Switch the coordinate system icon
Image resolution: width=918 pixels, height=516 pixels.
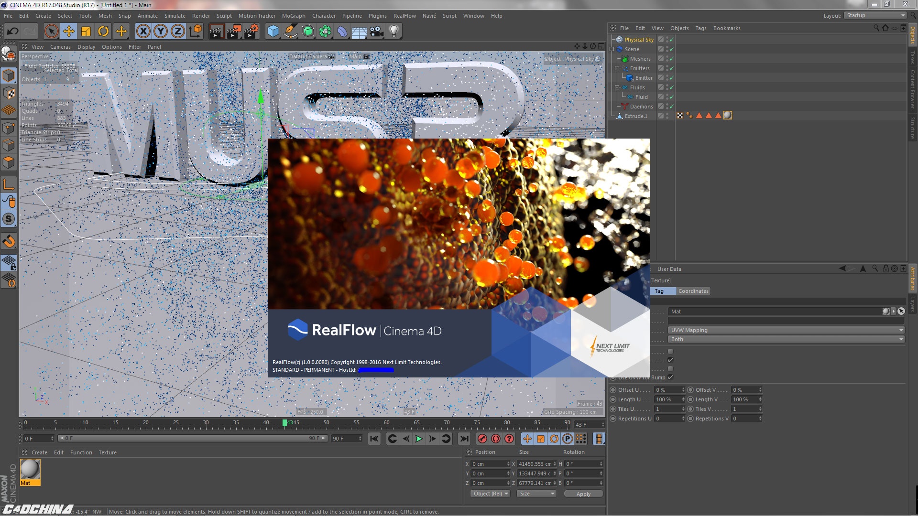(196, 32)
